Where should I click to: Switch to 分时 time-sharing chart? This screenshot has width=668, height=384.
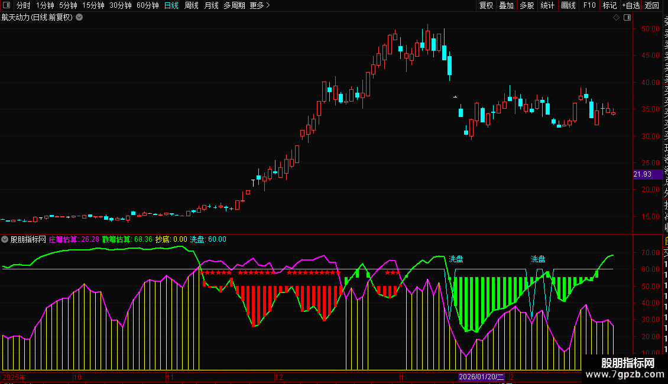[x=24, y=5]
